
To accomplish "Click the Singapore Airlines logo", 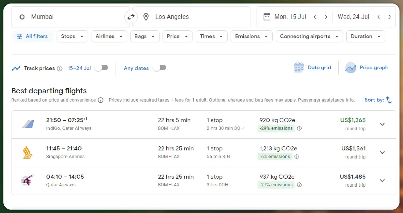I will click(x=28, y=152).
